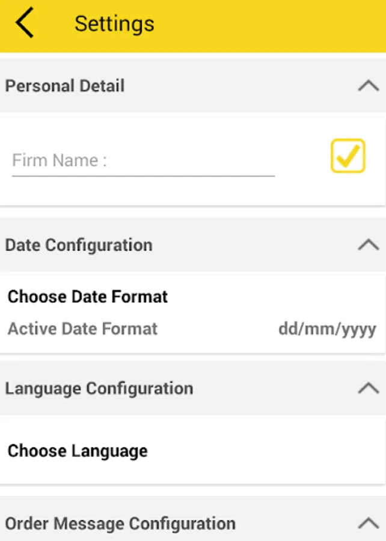Click the Date Configuration header label
Viewport: 386px width, 541px height.
pos(79,245)
